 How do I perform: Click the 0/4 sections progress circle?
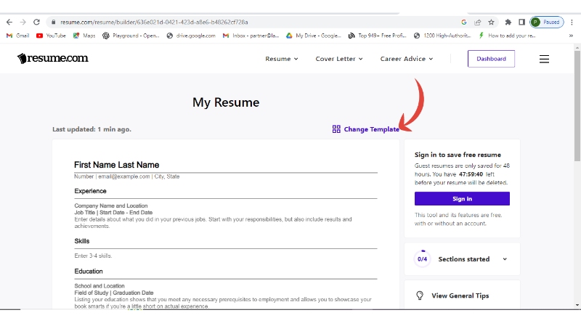click(x=422, y=259)
